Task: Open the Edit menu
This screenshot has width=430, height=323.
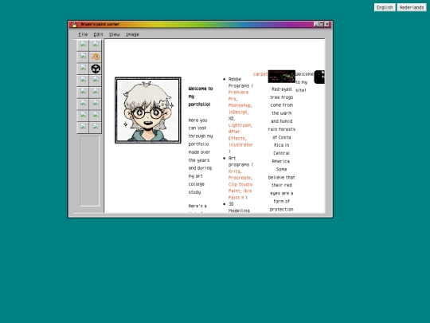Action: (x=98, y=34)
